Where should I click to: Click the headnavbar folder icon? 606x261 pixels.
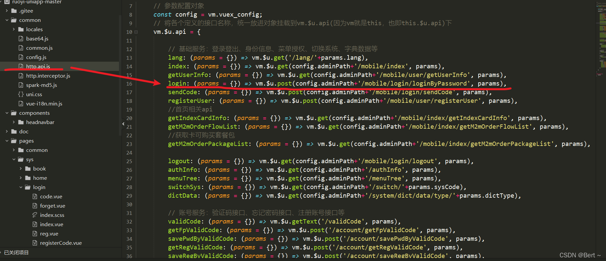[21, 122]
